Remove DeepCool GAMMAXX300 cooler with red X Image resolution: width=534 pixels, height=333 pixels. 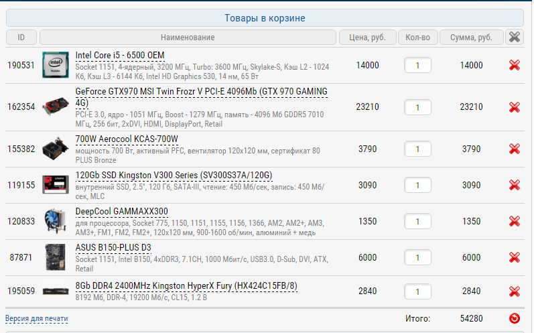coord(515,221)
